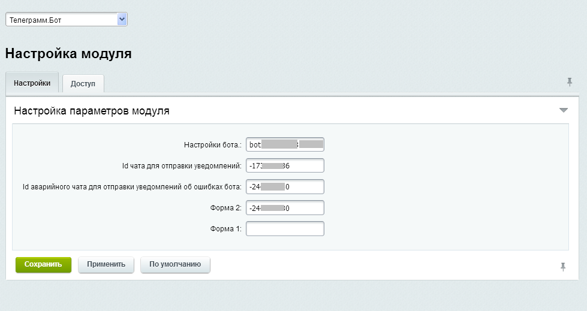The width and height of the screenshot is (587, 311).
Task: Click the Настройка параметров модуля section header
Action: (x=92, y=111)
